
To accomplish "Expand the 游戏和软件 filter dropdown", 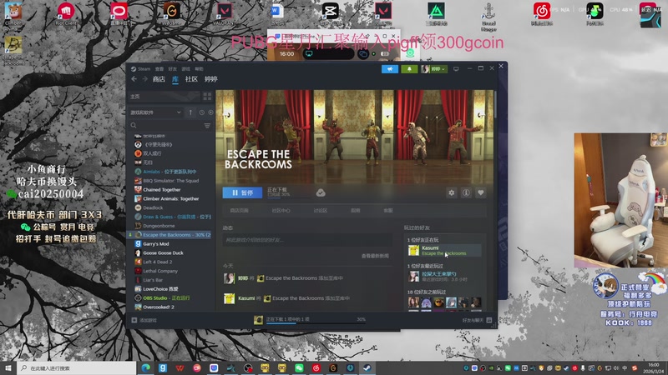I will pyautogui.click(x=155, y=112).
